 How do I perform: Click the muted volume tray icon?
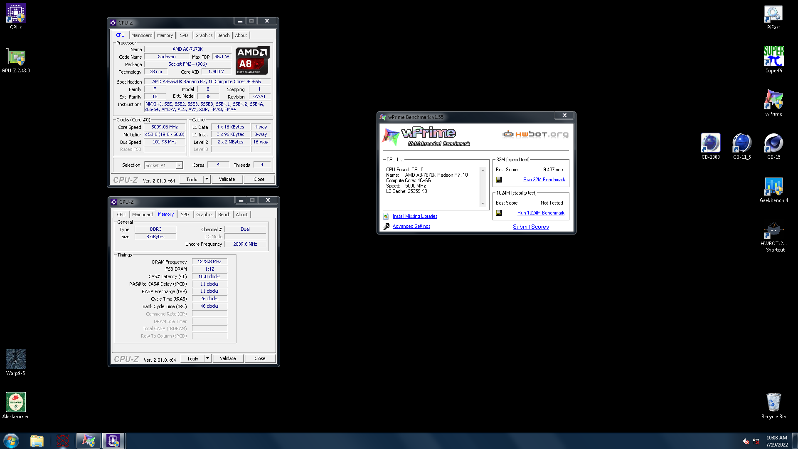pyautogui.click(x=746, y=441)
